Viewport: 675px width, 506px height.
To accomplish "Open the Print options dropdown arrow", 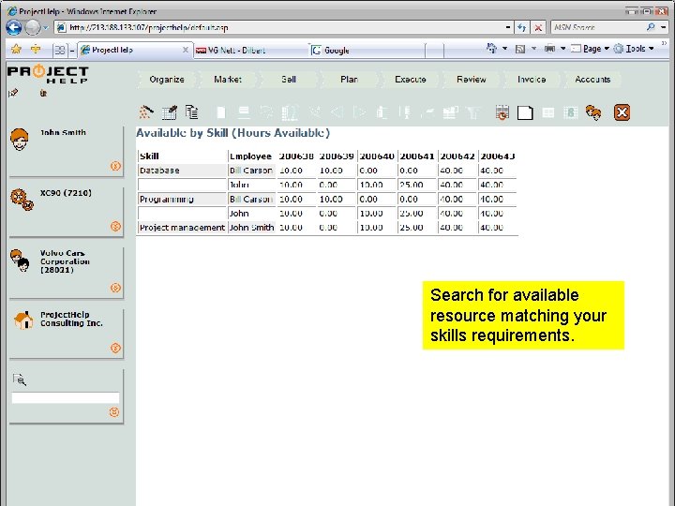I will tap(562, 49).
